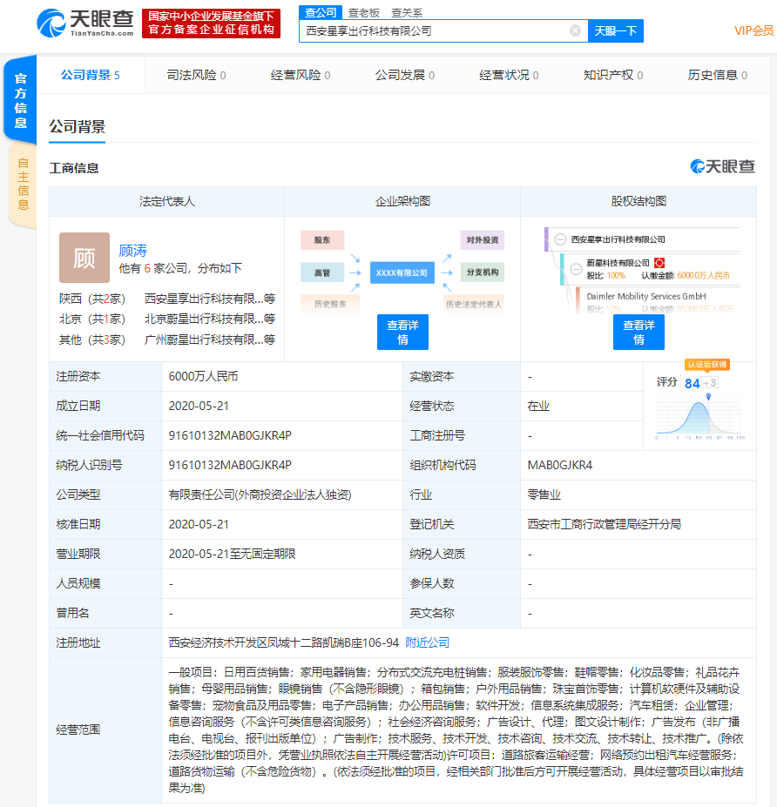Select the 查老板 search mode

coord(363,12)
